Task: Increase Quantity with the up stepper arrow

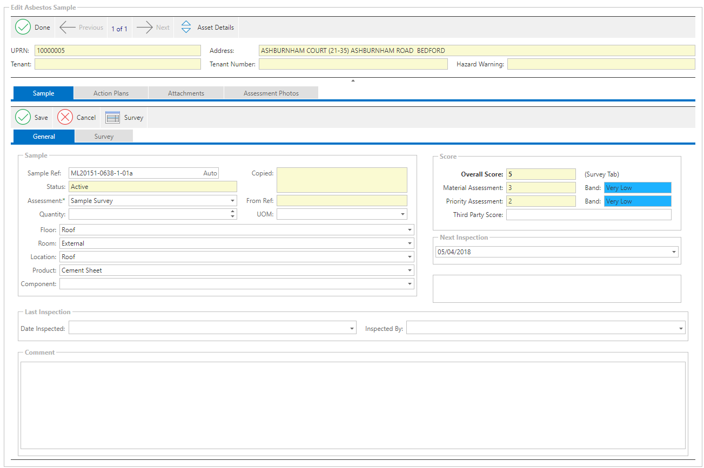Action: pyautogui.click(x=233, y=212)
